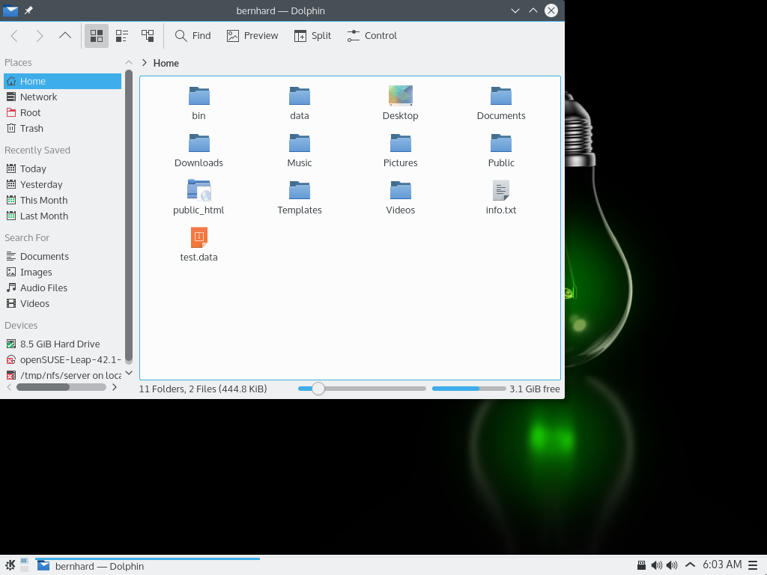
Task: Select the info.txt text file
Action: coord(501,190)
